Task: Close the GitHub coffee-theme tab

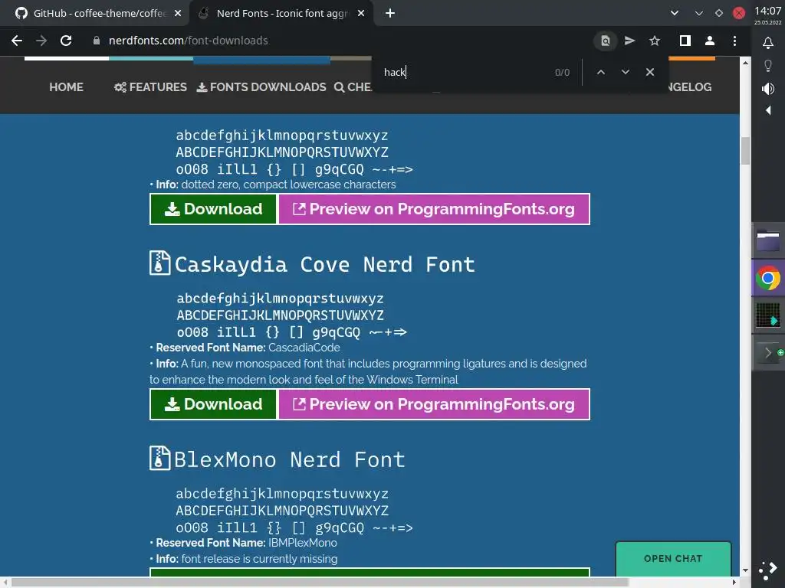Action: pos(178,14)
